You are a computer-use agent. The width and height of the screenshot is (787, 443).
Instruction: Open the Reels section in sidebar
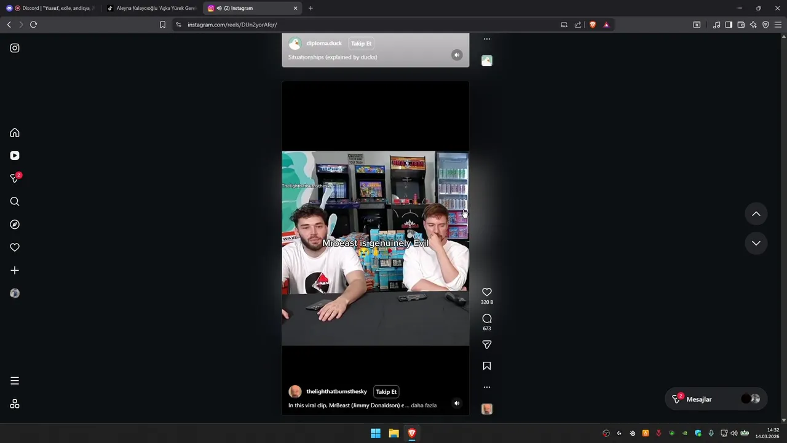pyautogui.click(x=15, y=156)
